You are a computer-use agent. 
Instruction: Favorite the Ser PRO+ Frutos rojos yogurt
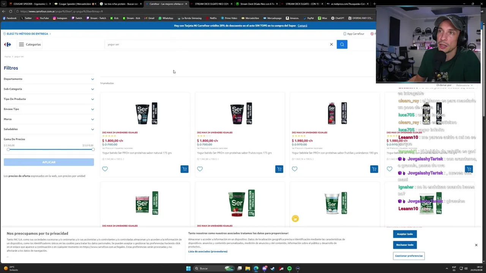(x=200, y=169)
